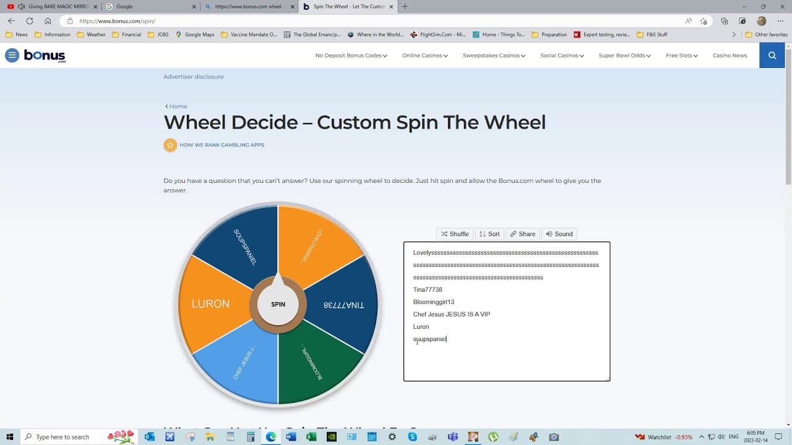Open Microsoft Teams from taskbar
Screen dimensions: 792x445
tap(453, 437)
